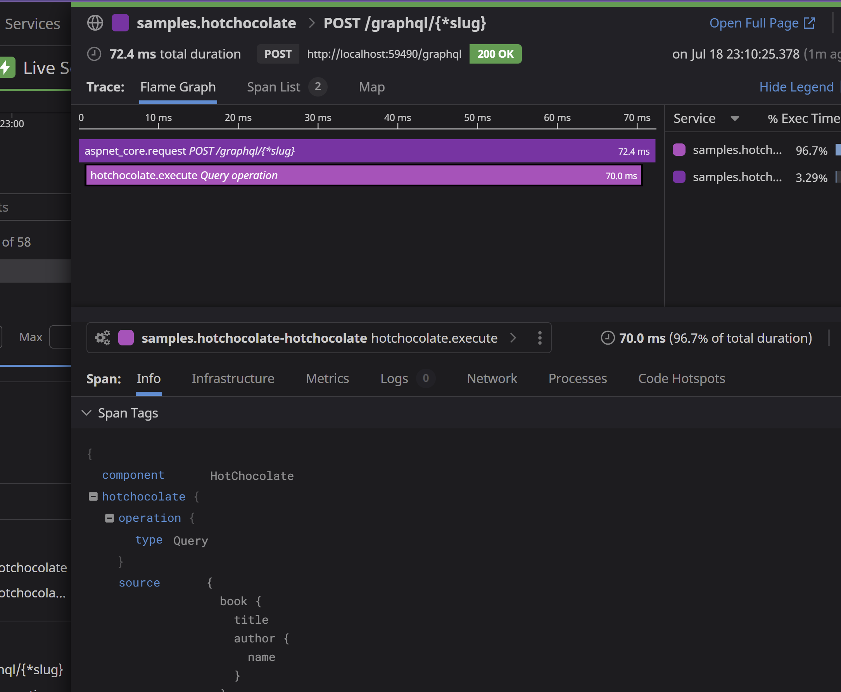Click Hide Legend link

click(x=796, y=87)
